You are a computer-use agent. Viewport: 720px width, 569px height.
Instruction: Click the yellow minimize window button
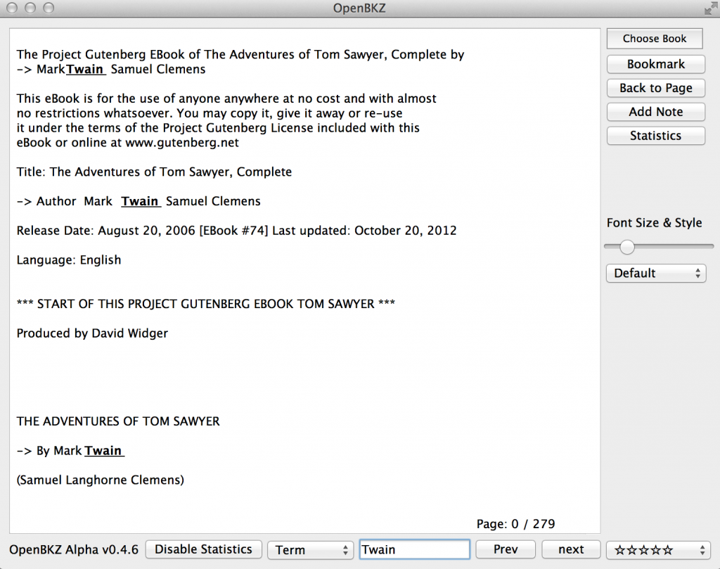click(30, 8)
